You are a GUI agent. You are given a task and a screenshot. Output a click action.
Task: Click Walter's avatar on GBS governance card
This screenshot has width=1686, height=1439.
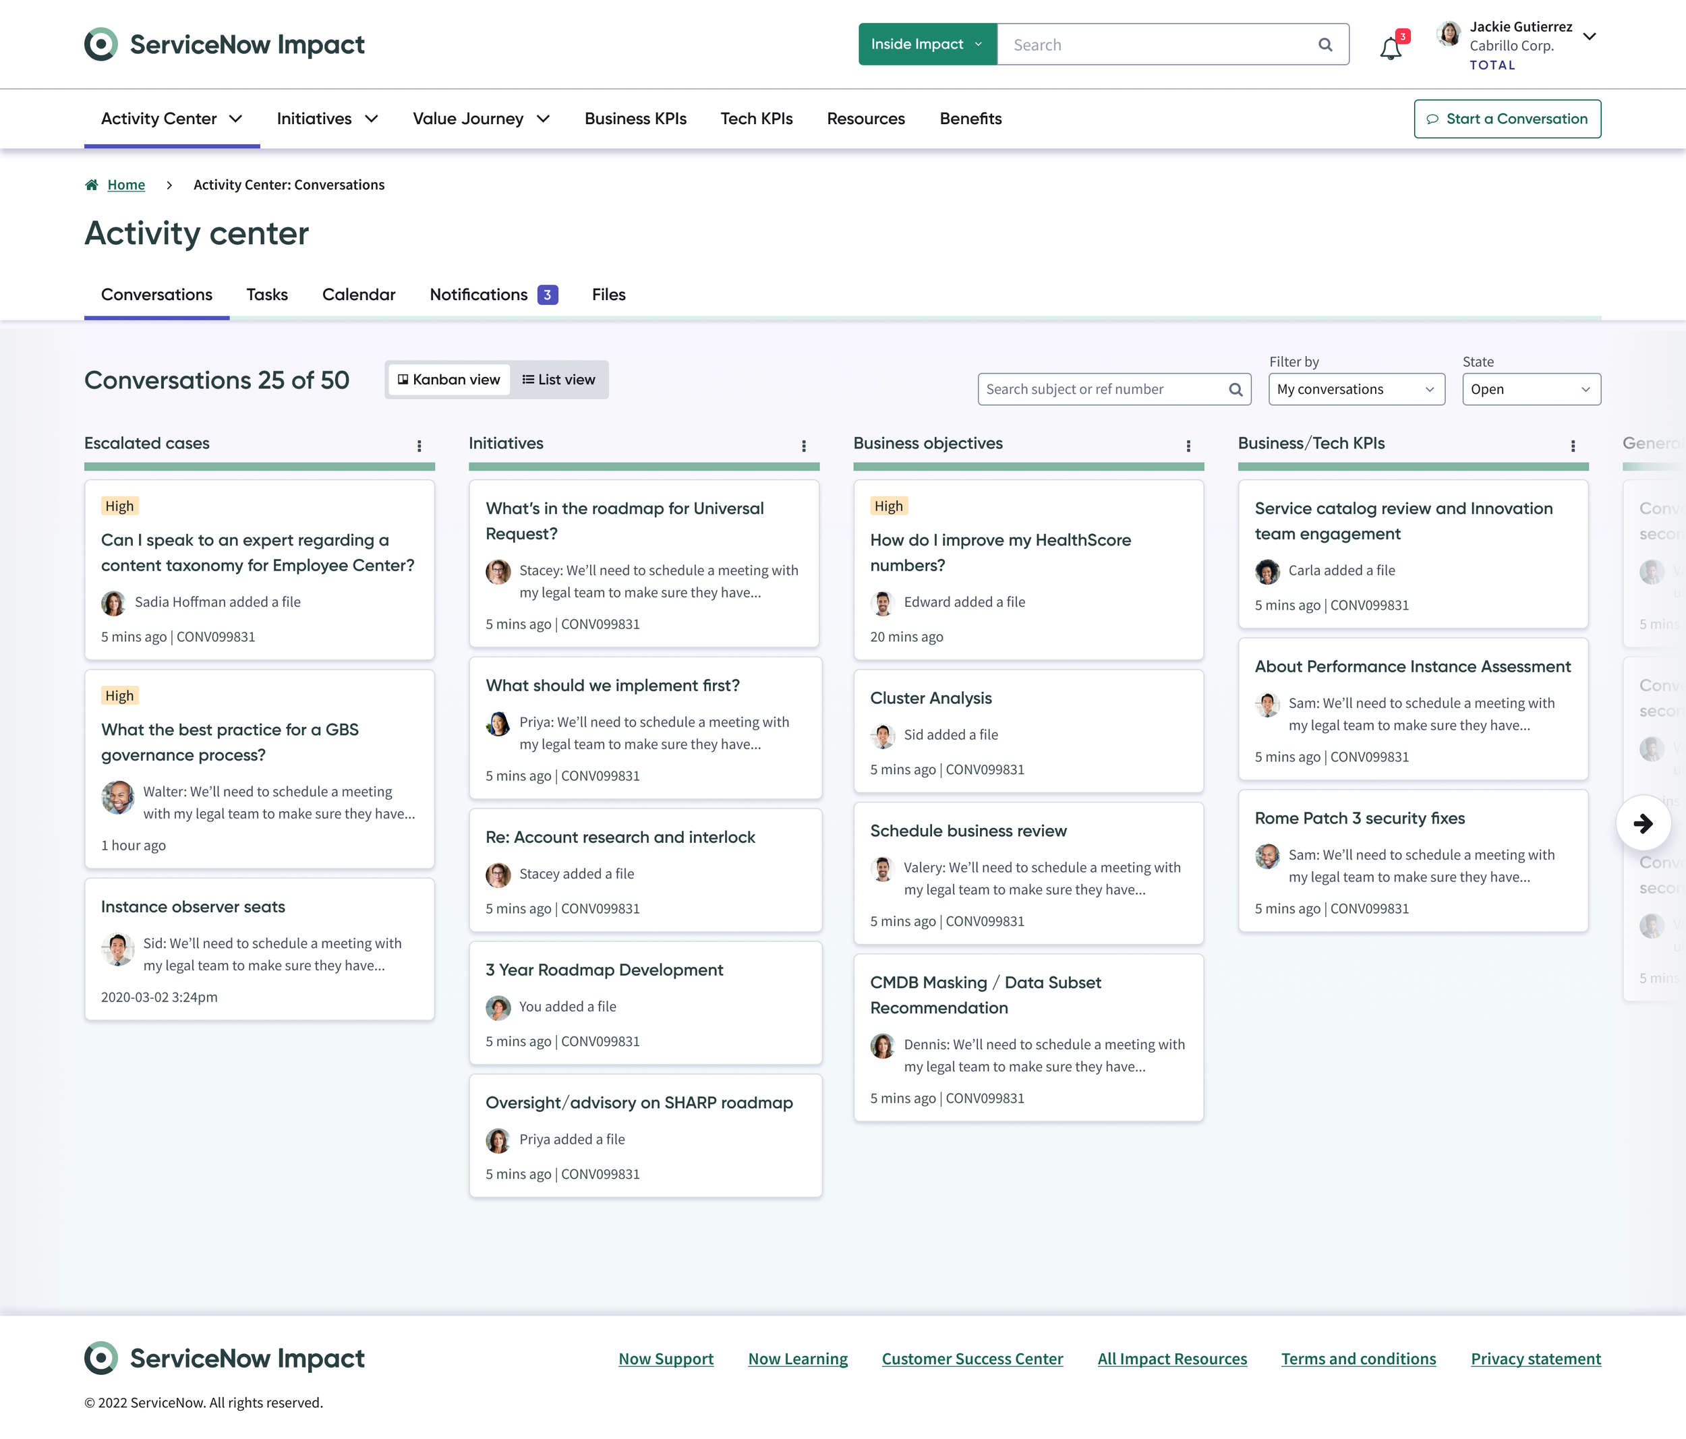point(118,797)
